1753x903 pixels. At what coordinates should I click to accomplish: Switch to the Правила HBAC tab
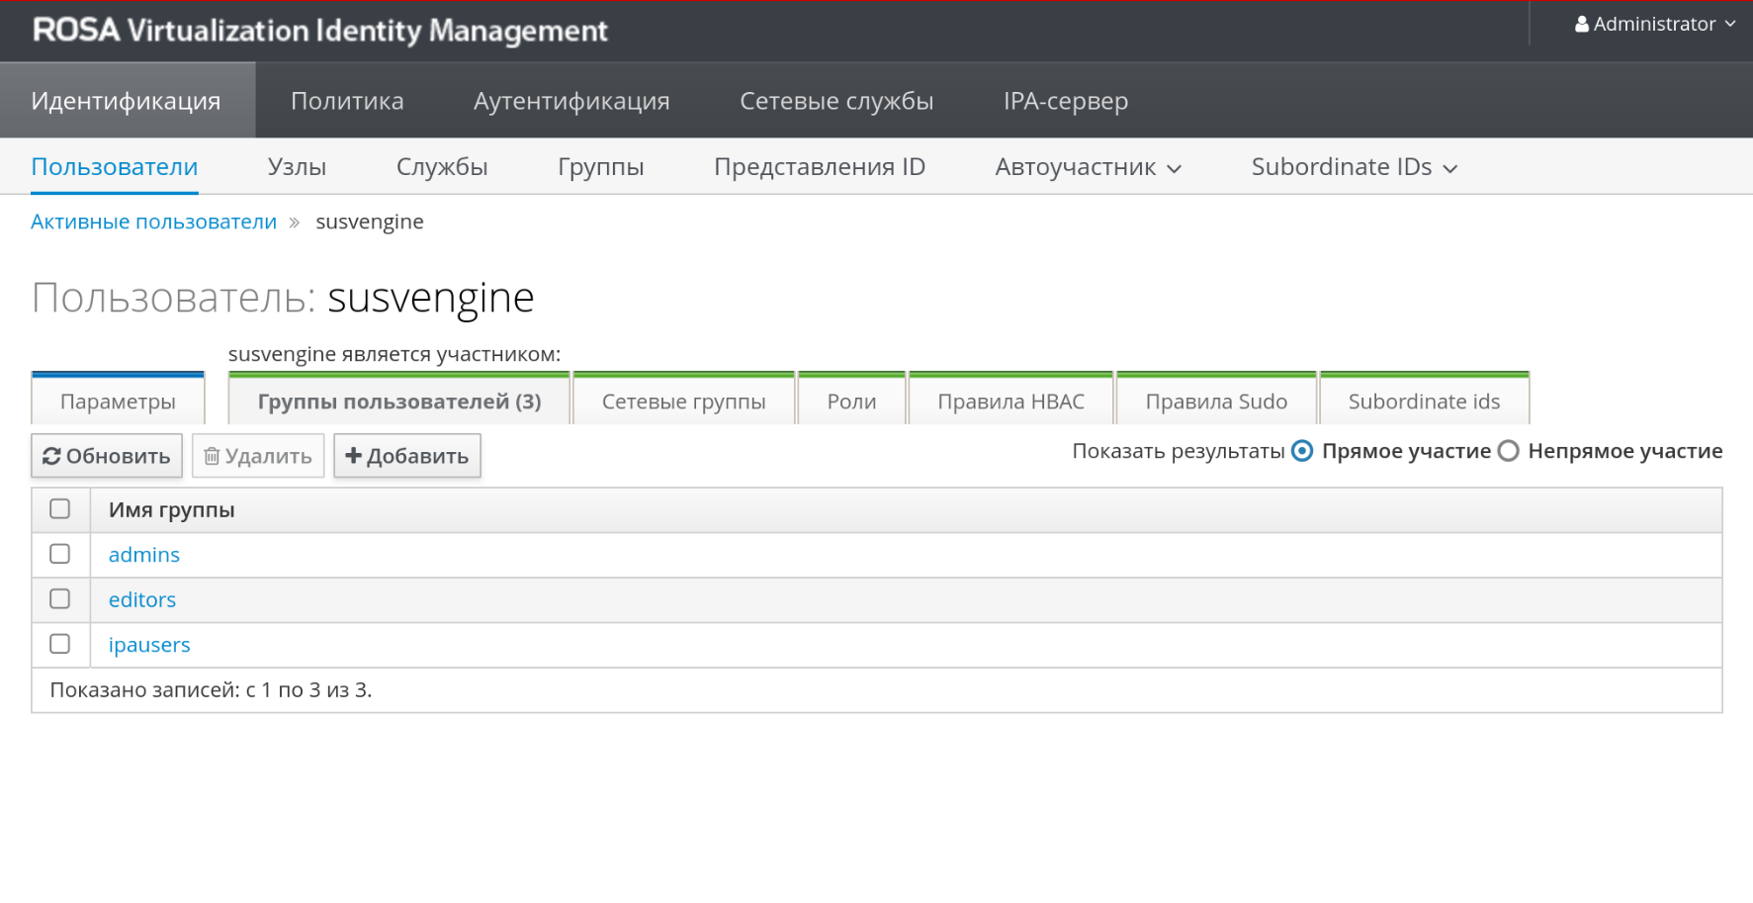tap(1010, 402)
